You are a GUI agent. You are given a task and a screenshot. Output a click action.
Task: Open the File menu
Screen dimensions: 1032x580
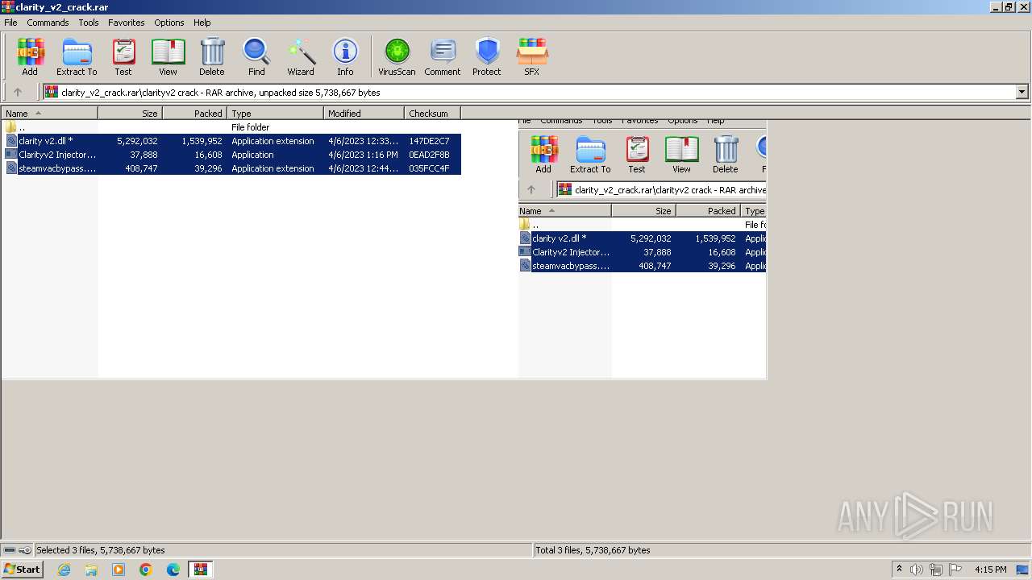coord(10,23)
